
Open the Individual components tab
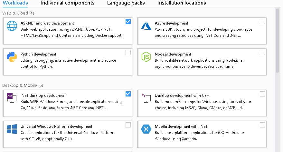point(67,3)
